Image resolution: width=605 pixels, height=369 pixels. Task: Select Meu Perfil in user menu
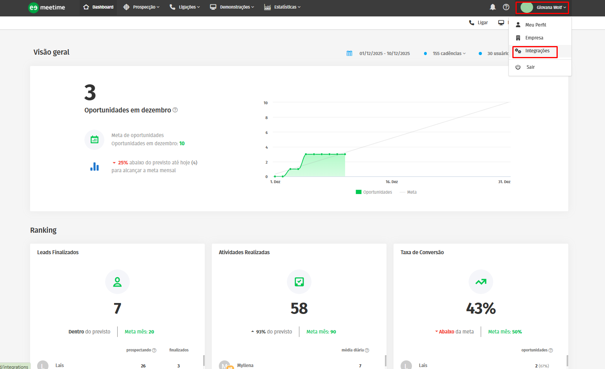pyautogui.click(x=535, y=25)
